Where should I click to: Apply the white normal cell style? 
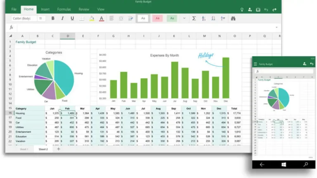[143, 19]
